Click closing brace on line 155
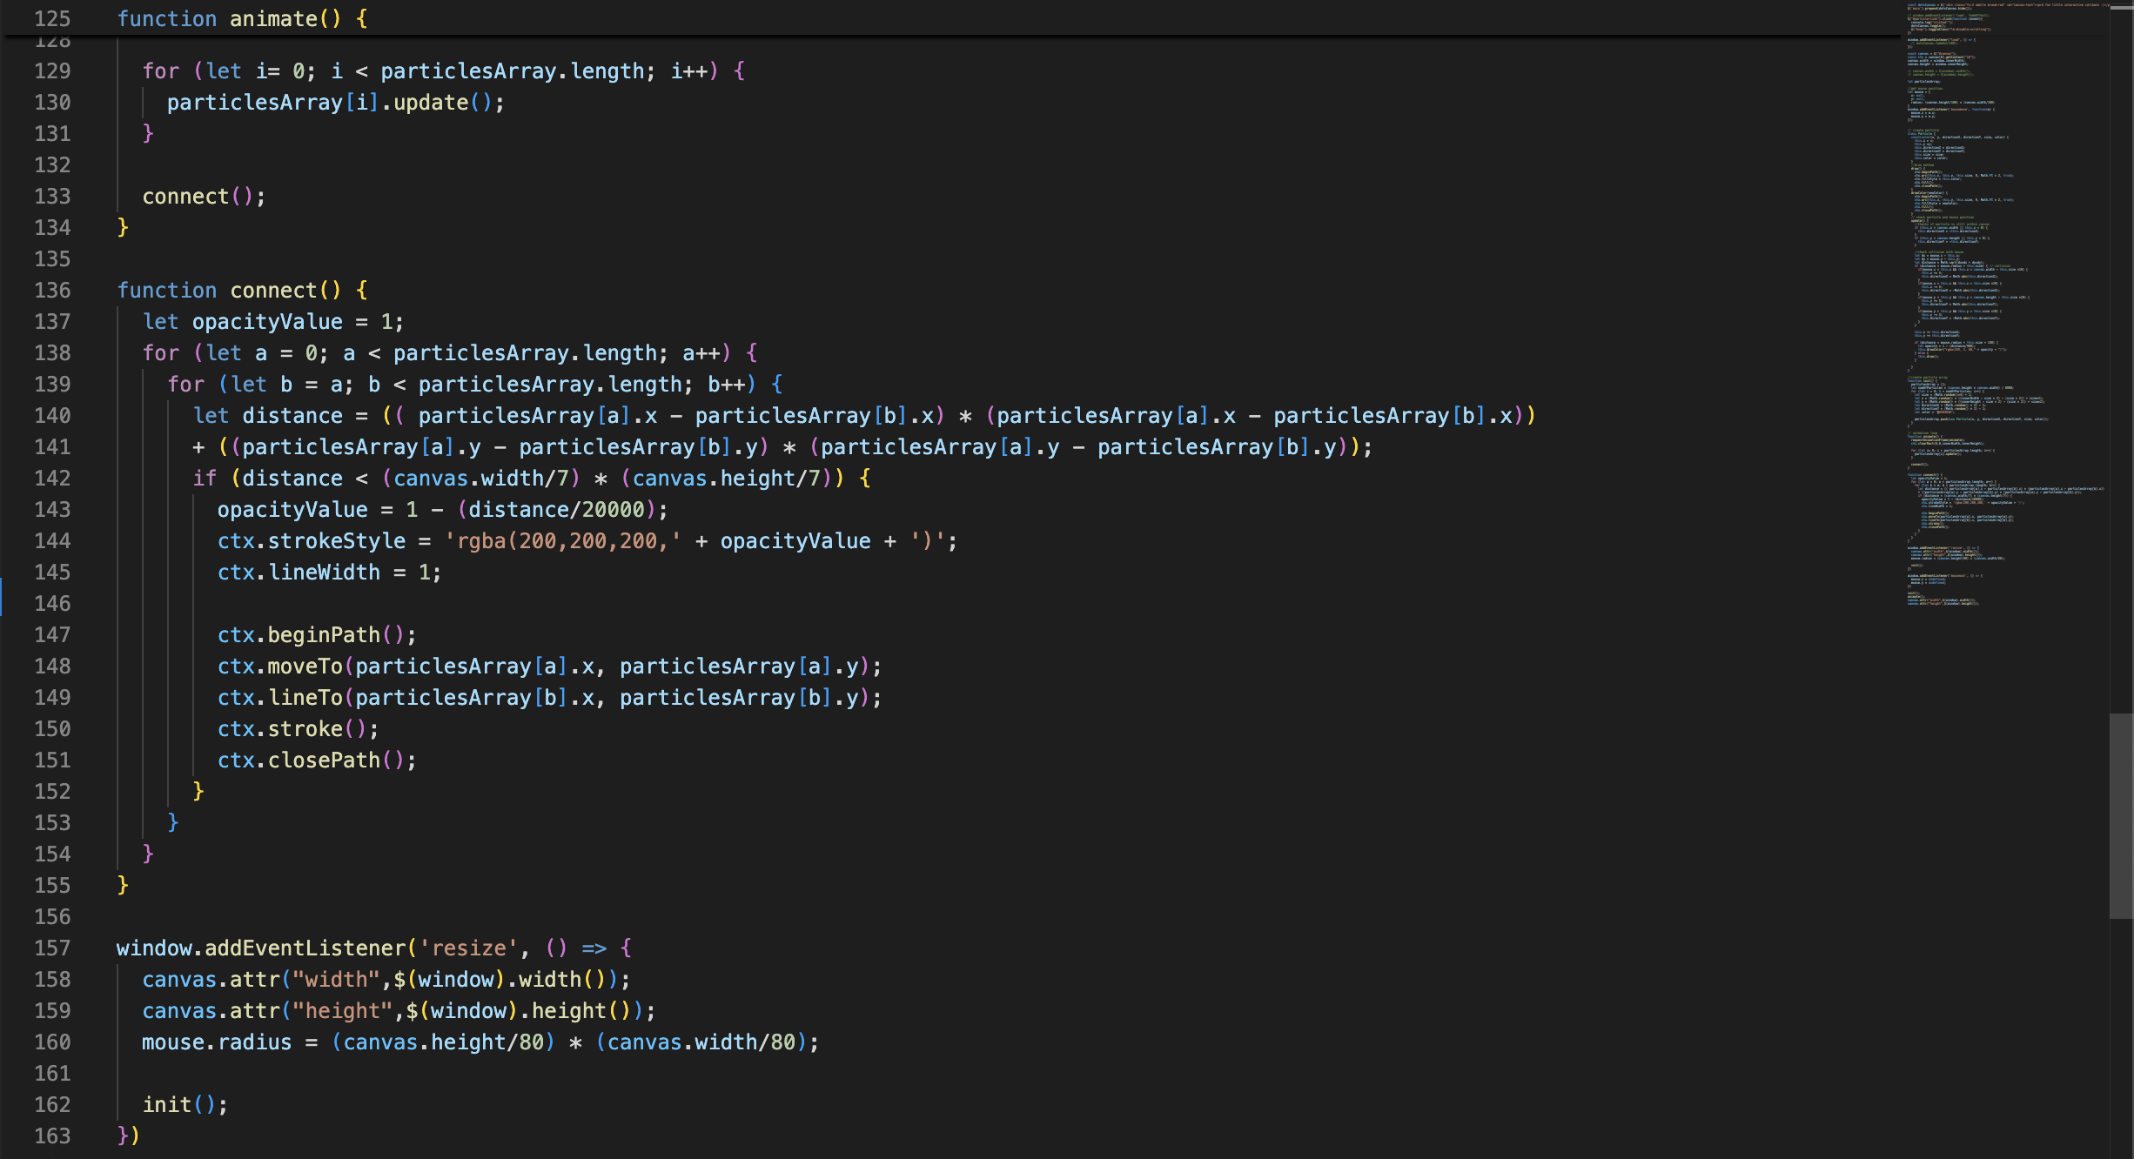The image size is (2134, 1159). pos(123,886)
